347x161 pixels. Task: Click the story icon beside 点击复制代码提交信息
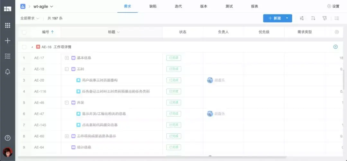coord(78,125)
